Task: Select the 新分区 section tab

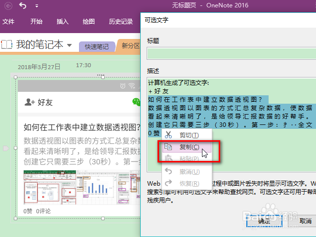Action: coord(129,46)
